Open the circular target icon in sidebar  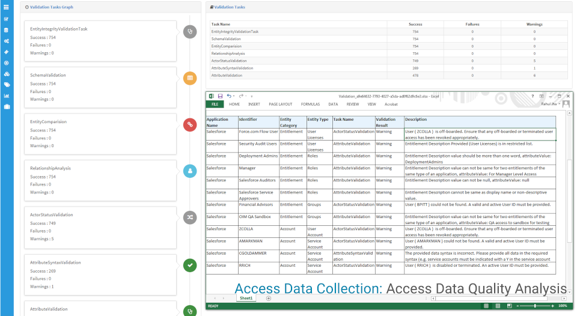pyautogui.click(x=6, y=63)
